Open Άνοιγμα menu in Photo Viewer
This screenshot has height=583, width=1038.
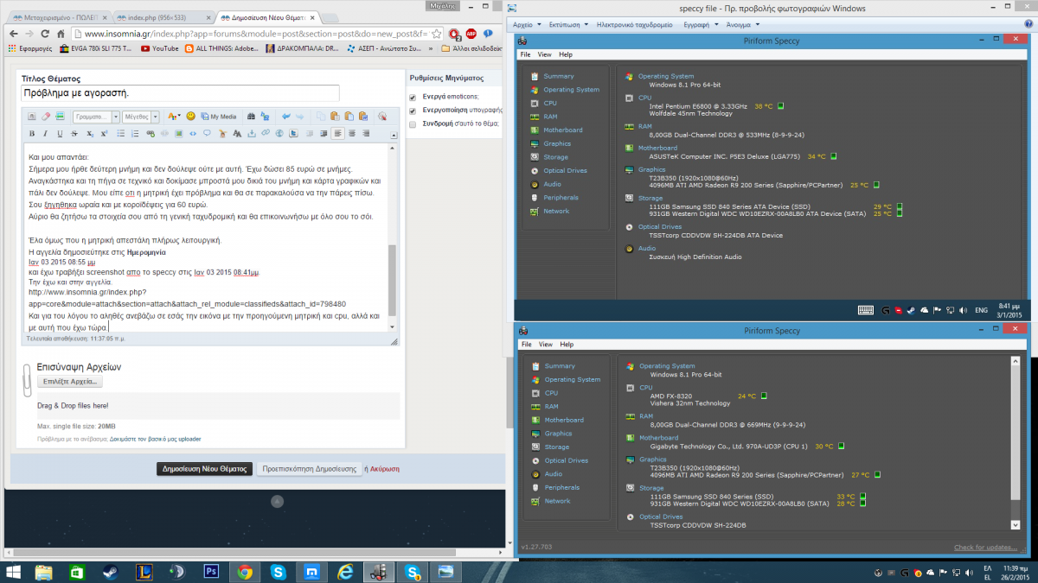click(741, 25)
